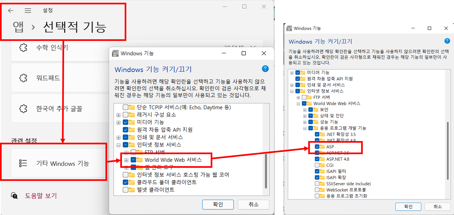
Task: Click the 한국어 추가 글꼴 feature icon
Action: tap(23, 109)
